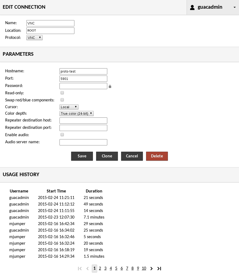Viewport: 239px width, 277px height.
Task: Click the previous page arrow icon
Action: pos(87,269)
